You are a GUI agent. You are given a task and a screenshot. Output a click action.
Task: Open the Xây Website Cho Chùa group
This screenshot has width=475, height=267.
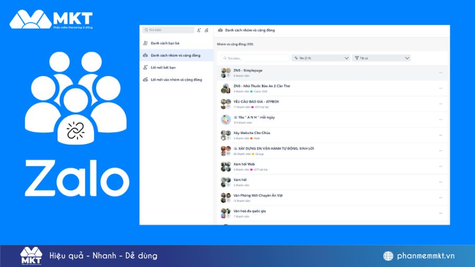coord(332,135)
